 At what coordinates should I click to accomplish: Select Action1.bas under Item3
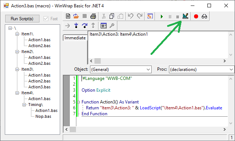[39, 75]
